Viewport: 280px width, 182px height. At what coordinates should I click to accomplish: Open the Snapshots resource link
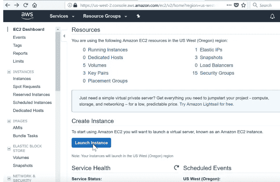211,58
